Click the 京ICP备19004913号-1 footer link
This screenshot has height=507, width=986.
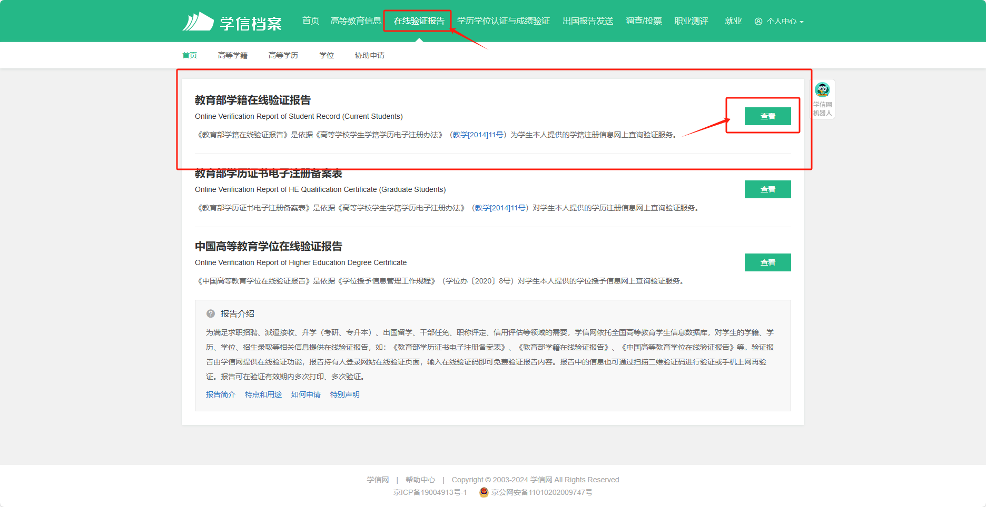click(x=430, y=492)
